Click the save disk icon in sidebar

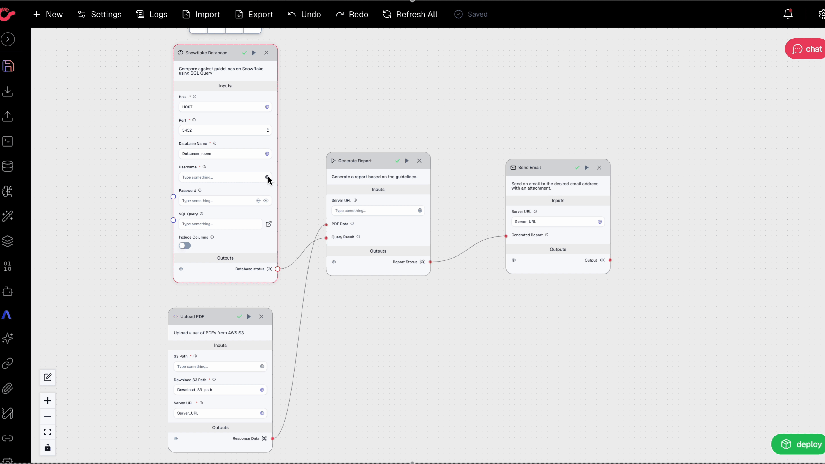(x=8, y=66)
